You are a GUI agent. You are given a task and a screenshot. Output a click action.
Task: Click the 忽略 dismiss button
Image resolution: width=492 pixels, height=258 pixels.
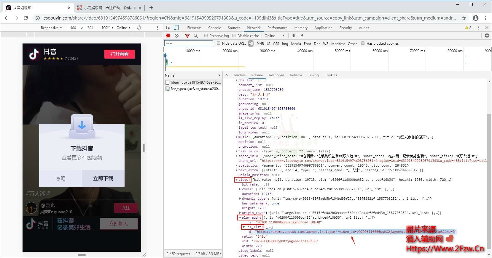[60, 178]
